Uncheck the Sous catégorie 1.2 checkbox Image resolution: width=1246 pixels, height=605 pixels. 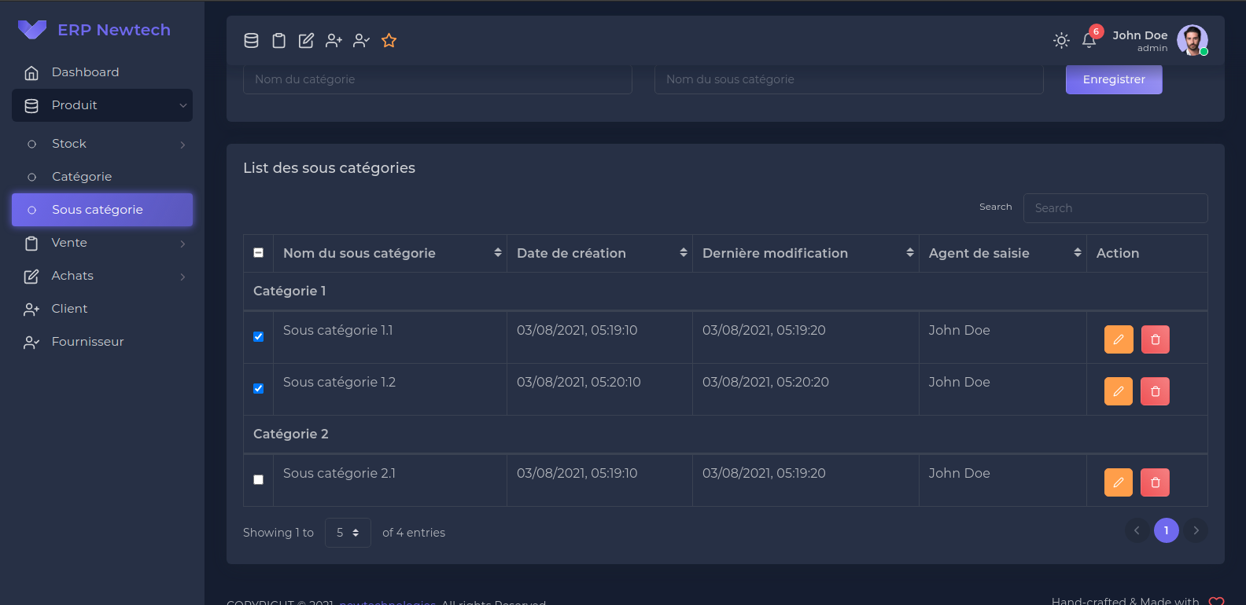coord(258,388)
